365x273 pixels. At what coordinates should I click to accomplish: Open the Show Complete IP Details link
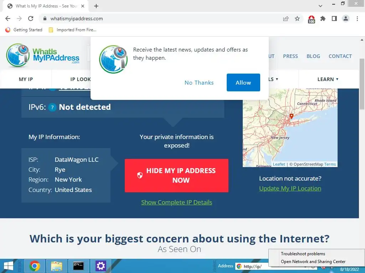(x=176, y=202)
